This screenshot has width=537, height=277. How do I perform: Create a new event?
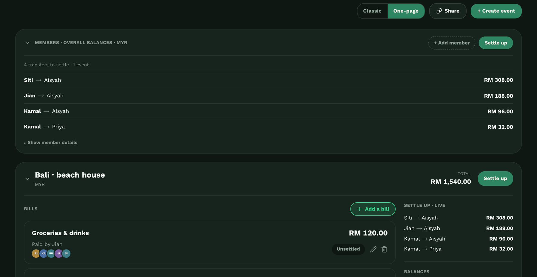tap(496, 11)
